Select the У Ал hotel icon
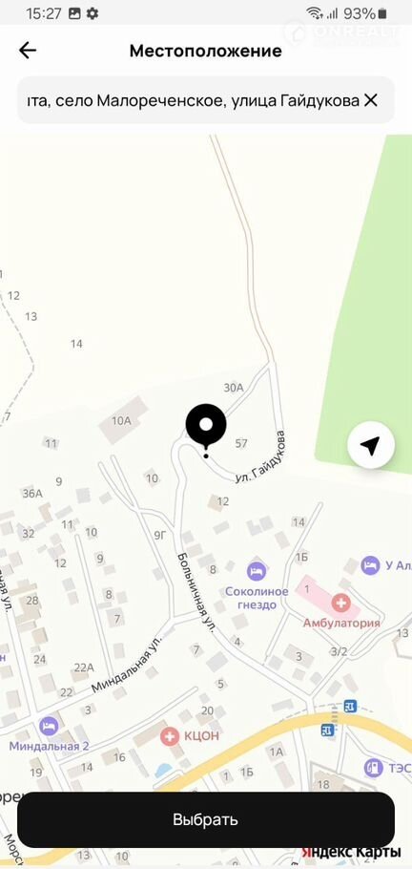The height and width of the screenshot is (869, 412). click(370, 565)
